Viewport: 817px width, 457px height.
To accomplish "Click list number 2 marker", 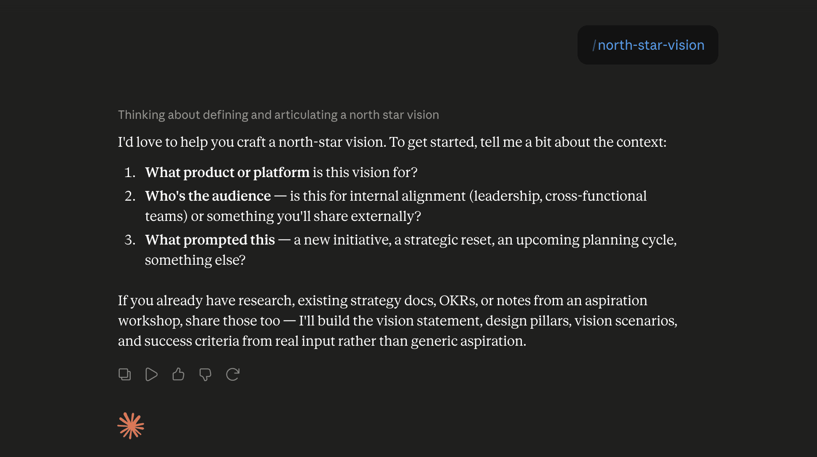I will pos(130,196).
